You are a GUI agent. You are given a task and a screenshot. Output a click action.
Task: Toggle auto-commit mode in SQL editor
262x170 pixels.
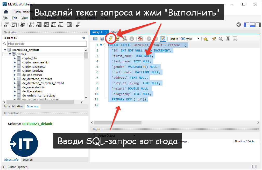click(163, 39)
